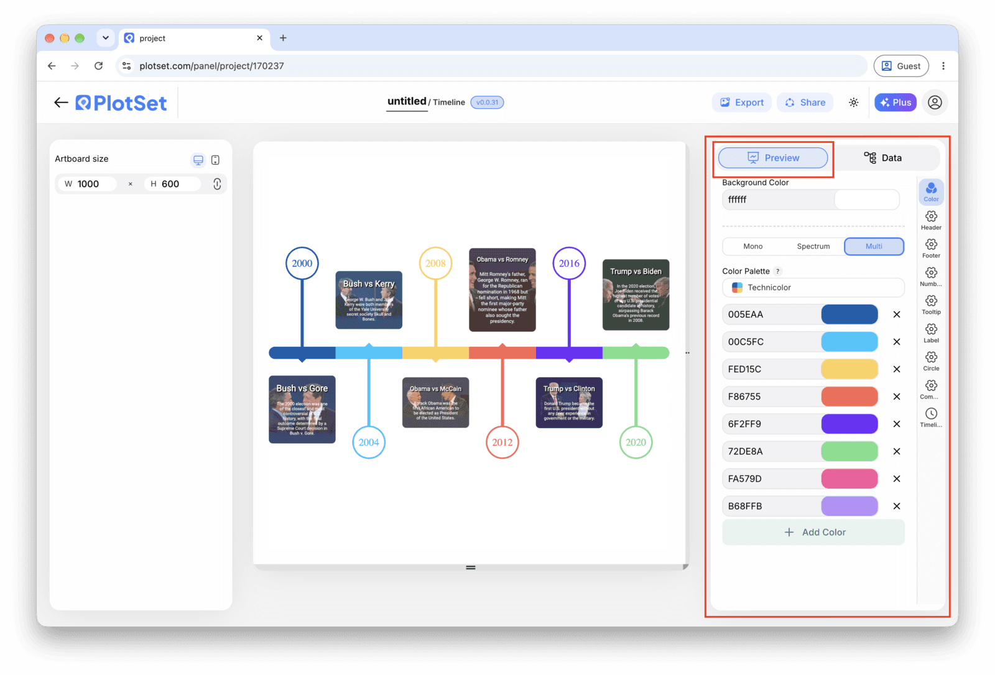Click the Bush vs Gore card
Viewport: 995px width, 675px height.
pos(302,410)
